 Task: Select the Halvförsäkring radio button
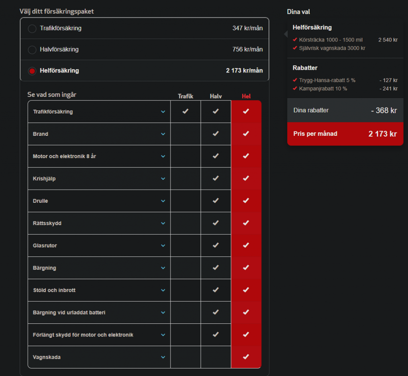(32, 50)
